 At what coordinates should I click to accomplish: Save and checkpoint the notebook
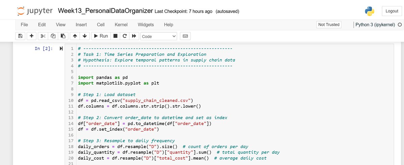(x=20, y=36)
